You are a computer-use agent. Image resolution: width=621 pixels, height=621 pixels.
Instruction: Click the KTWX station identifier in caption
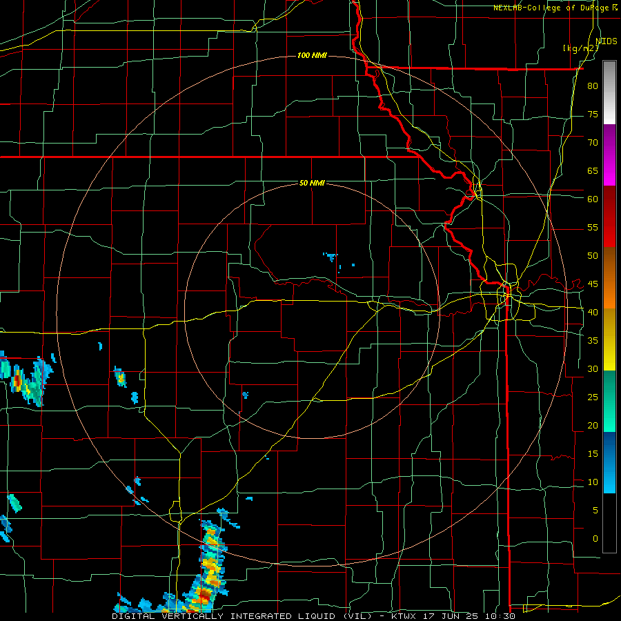coord(404,616)
